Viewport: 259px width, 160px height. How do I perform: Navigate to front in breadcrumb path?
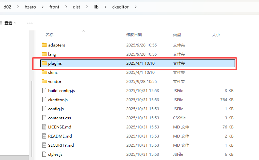[x=54, y=7]
